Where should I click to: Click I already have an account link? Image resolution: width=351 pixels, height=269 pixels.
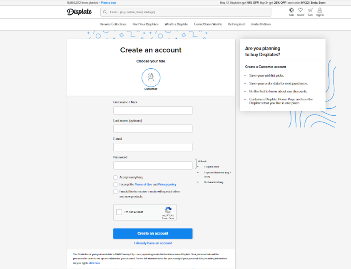[x=153, y=243]
